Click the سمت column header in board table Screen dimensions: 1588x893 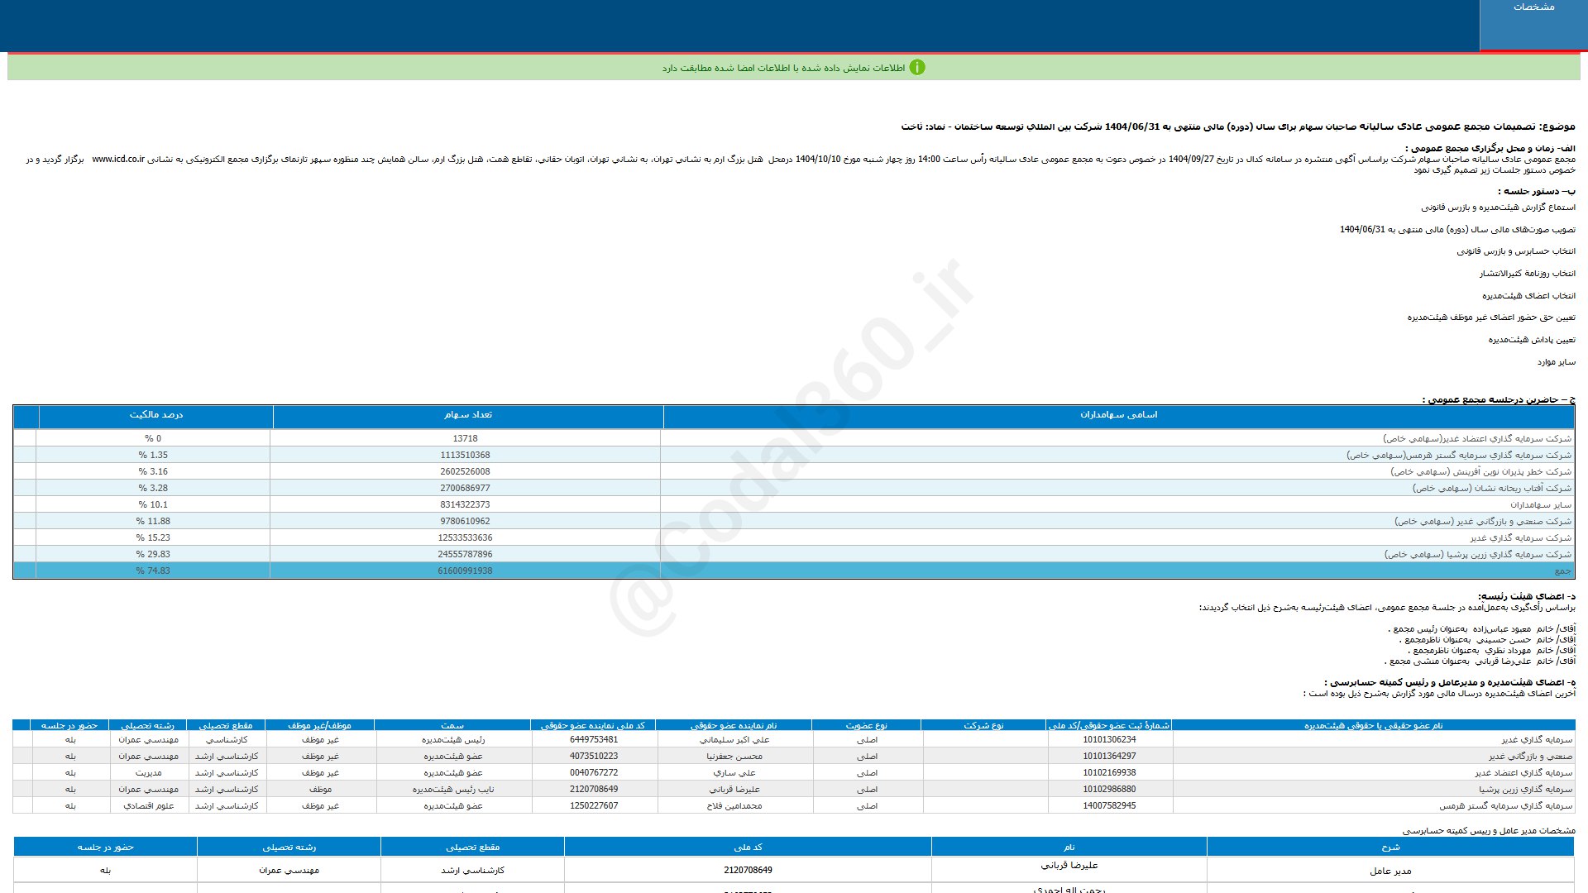tap(452, 725)
